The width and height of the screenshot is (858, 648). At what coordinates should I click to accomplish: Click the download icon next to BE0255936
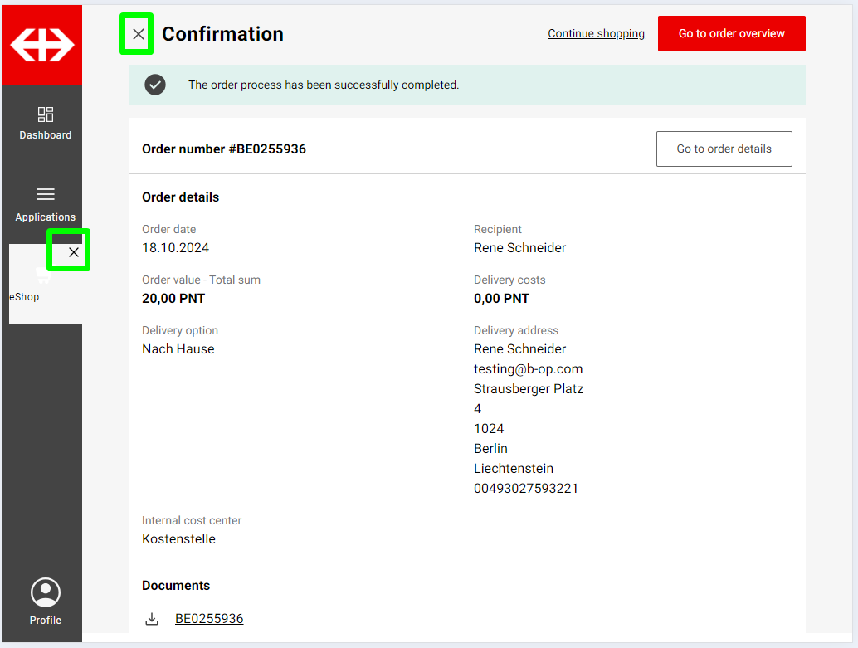(x=152, y=619)
